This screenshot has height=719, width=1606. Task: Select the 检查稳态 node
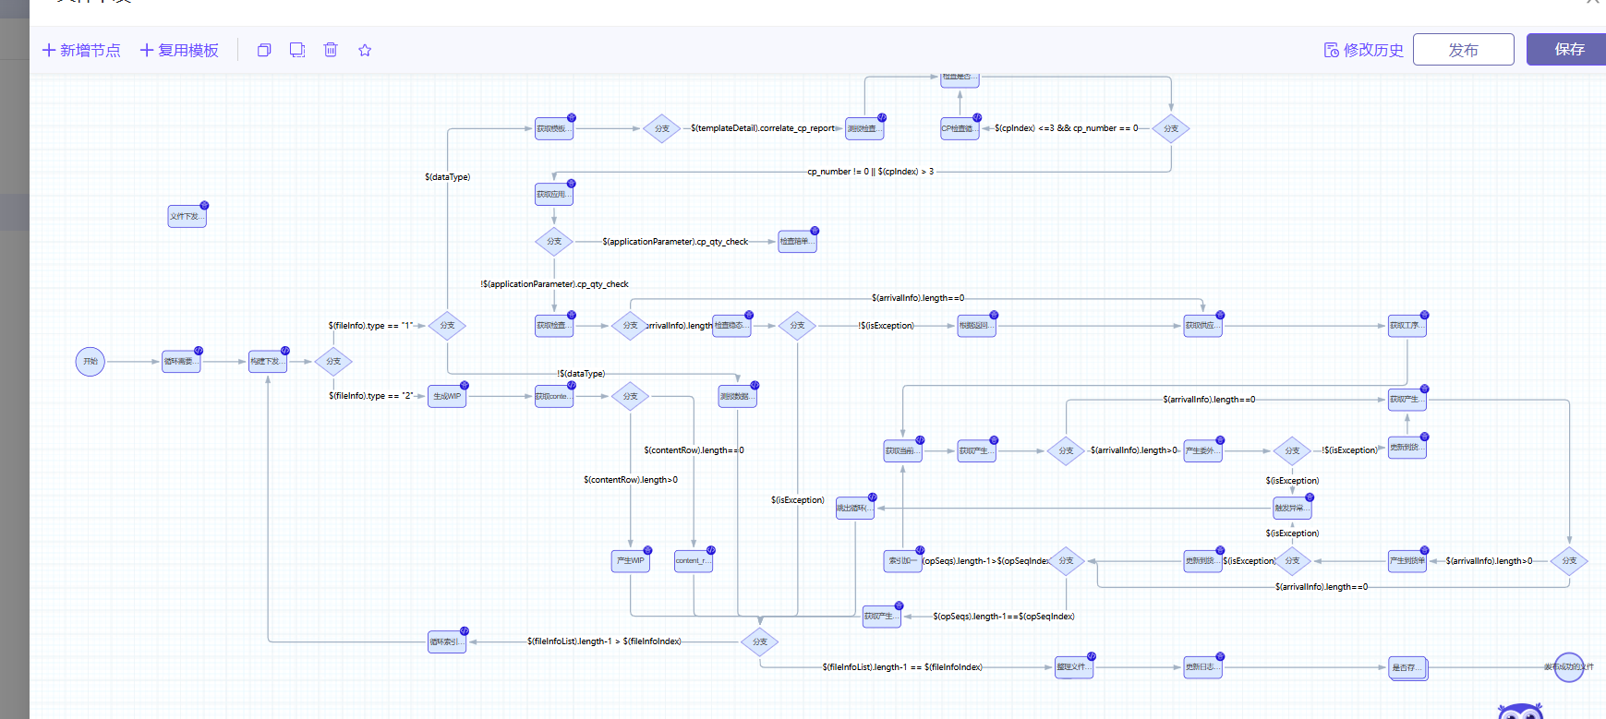click(x=731, y=326)
